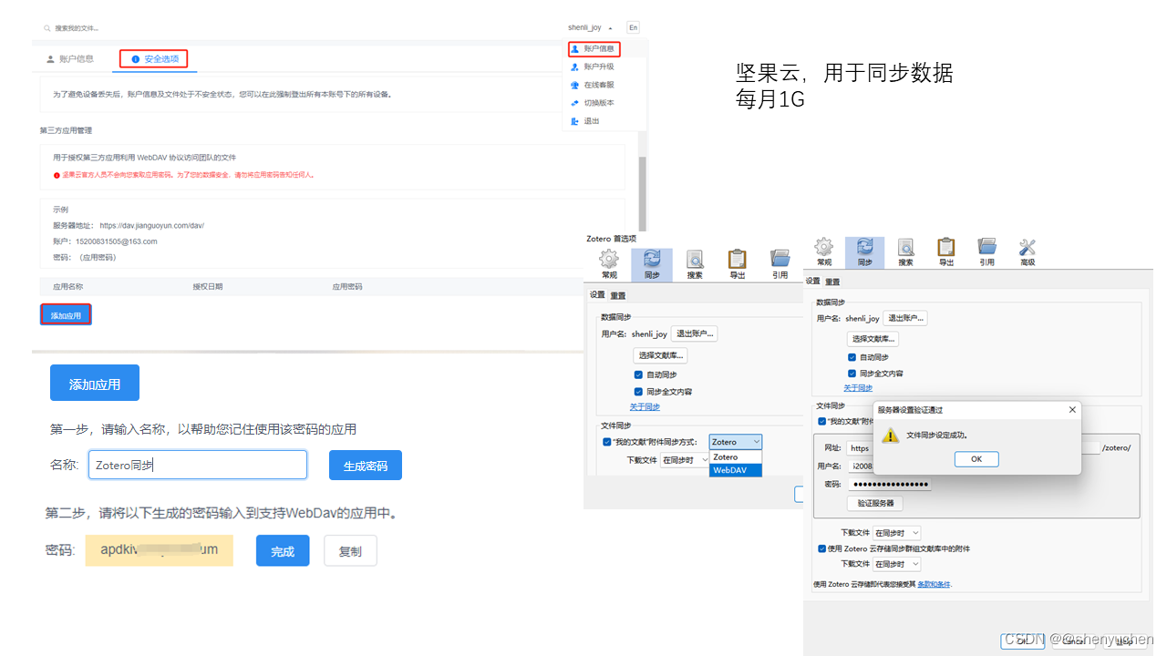Select 切换版本 in the account menu
This screenshot has height=656, width=1167.
(594, 103)
